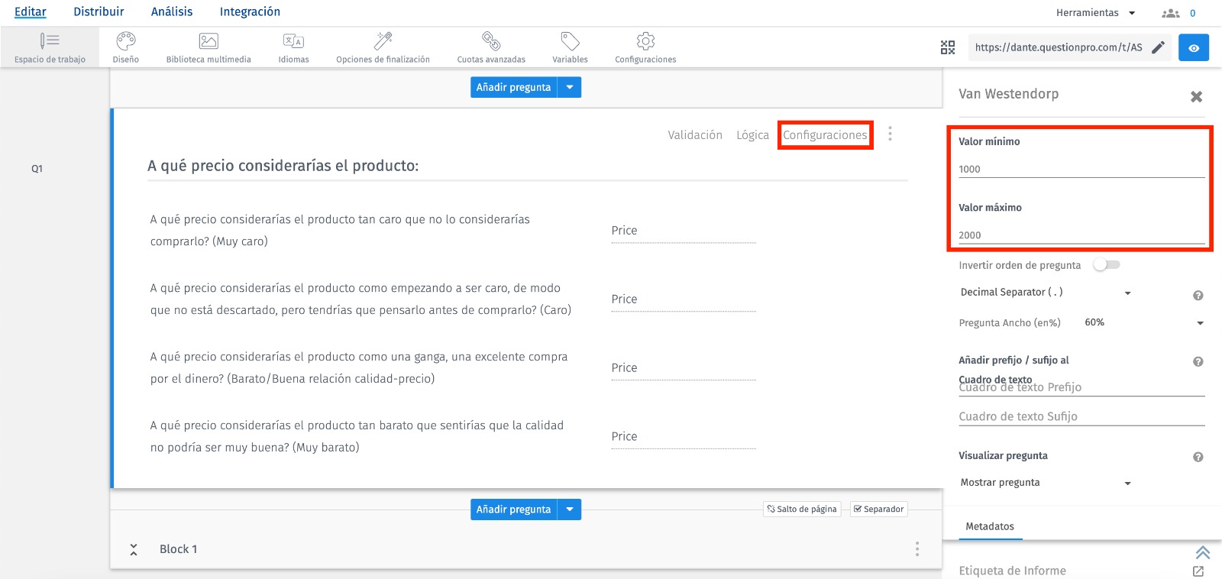This screenshot has width=1222, height=579.
Task: Click the bottom Añadir pregunta button
Action: pyautogui.click(x=514, y=509)
